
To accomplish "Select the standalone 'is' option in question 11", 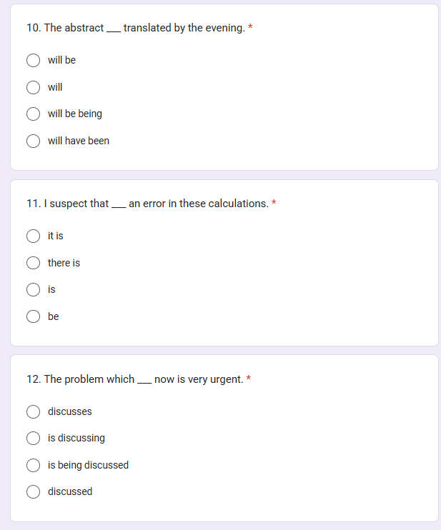I will [x=33, y=289].
